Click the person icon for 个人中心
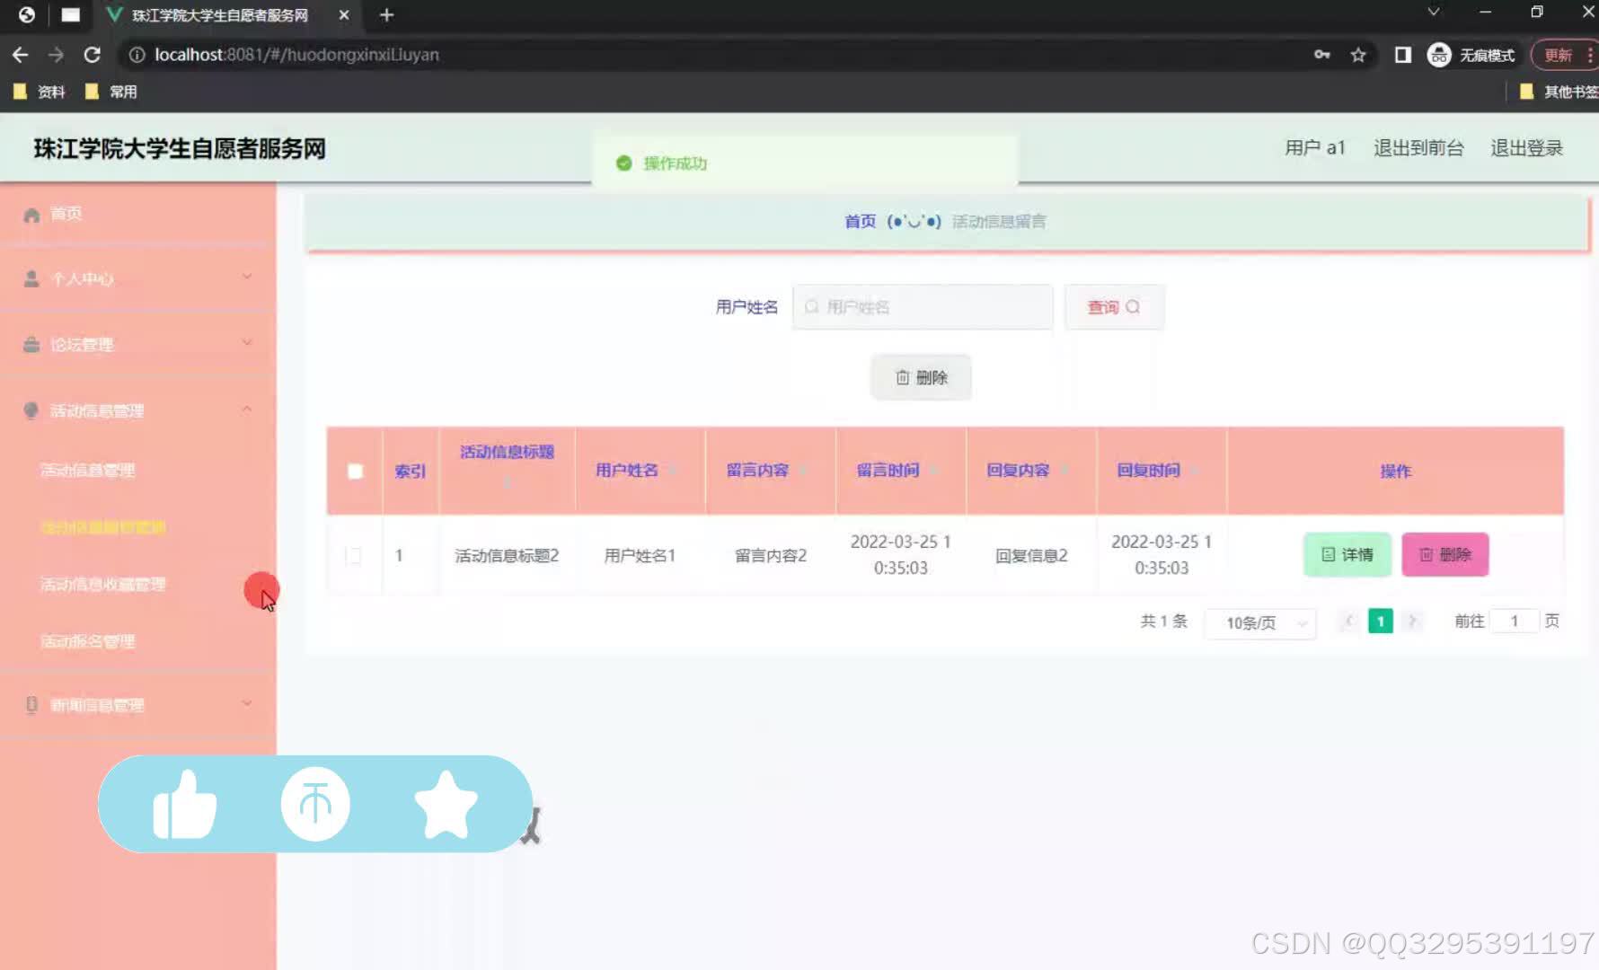 point(31,278)
